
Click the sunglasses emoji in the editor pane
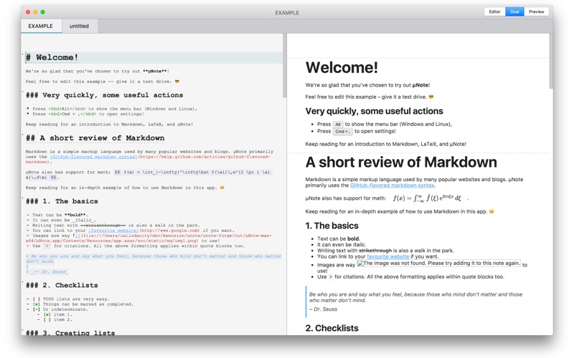click(177, 82)
